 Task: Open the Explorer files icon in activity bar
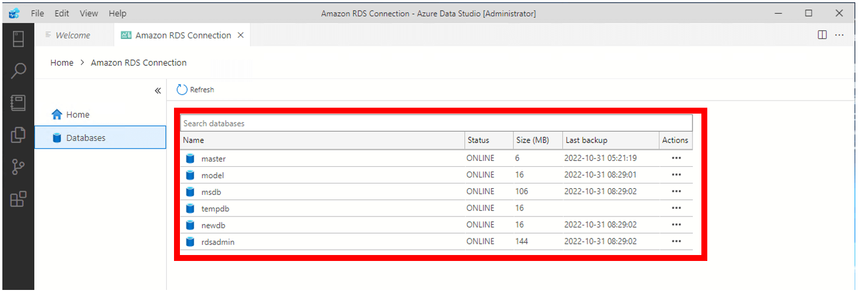(18, 135)
